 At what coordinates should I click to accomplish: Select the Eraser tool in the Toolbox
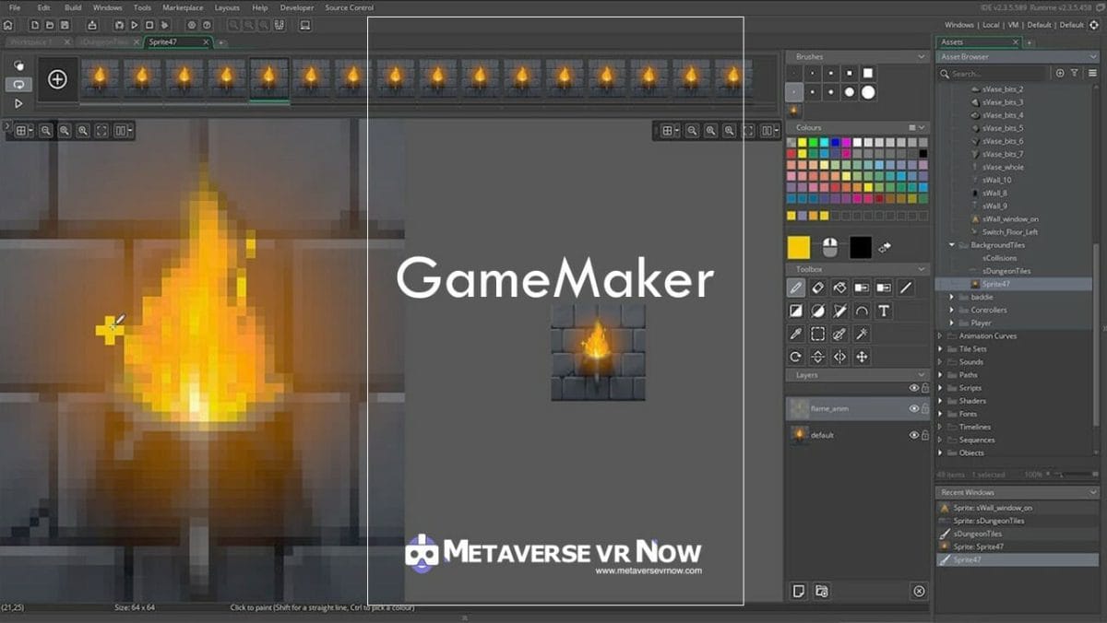pyautogui.click(x=817, y=288)
